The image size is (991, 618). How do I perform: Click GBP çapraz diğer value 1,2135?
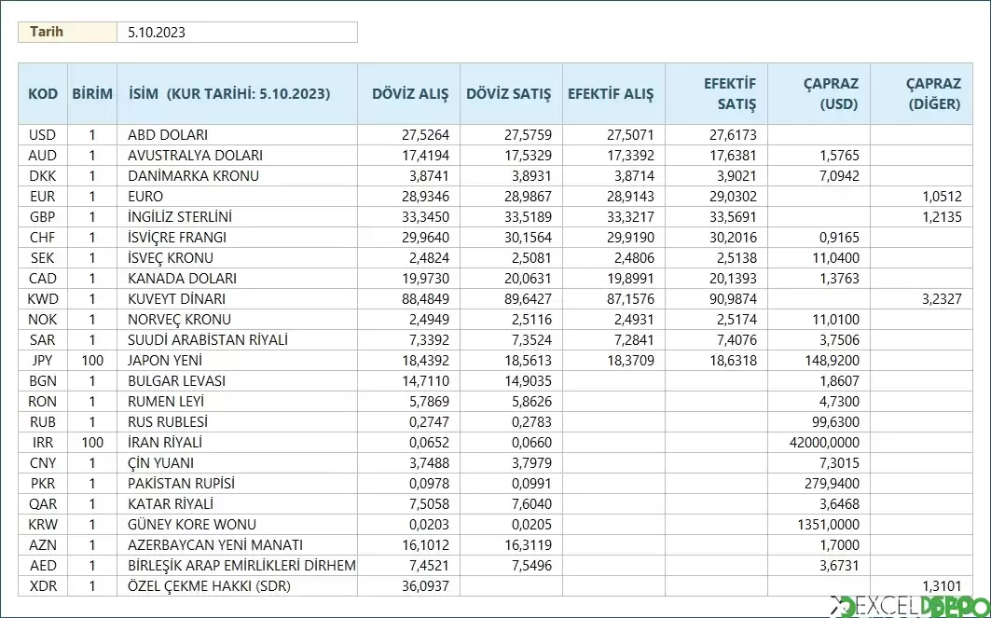[x=921, y=217]
